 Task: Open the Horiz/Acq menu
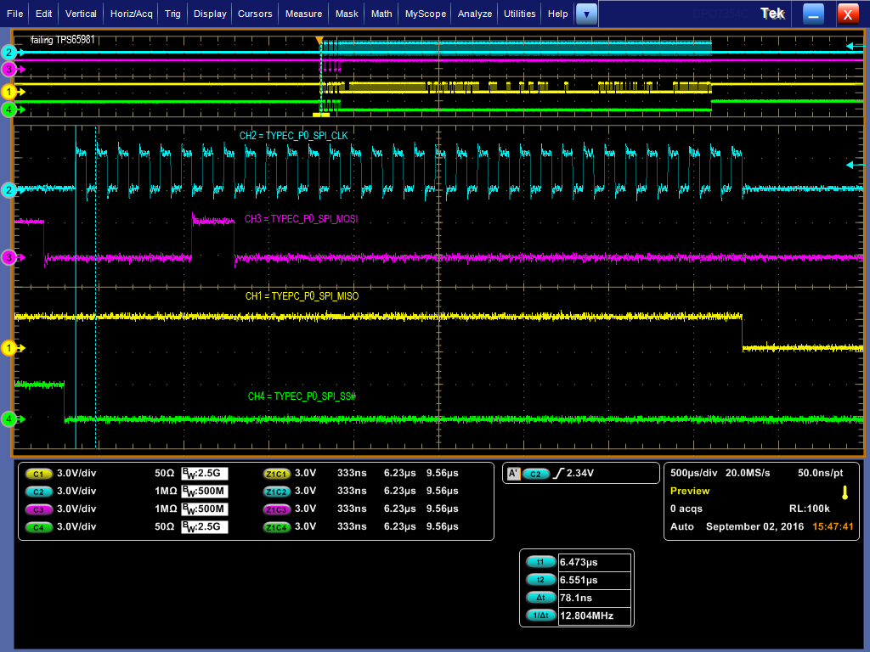tap(132, 14)
